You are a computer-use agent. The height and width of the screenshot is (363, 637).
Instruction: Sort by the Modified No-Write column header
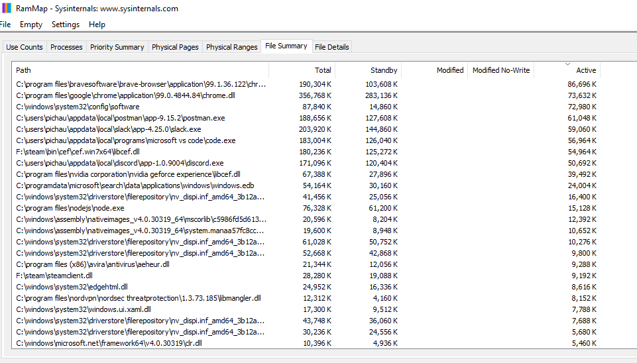[500, 70]
